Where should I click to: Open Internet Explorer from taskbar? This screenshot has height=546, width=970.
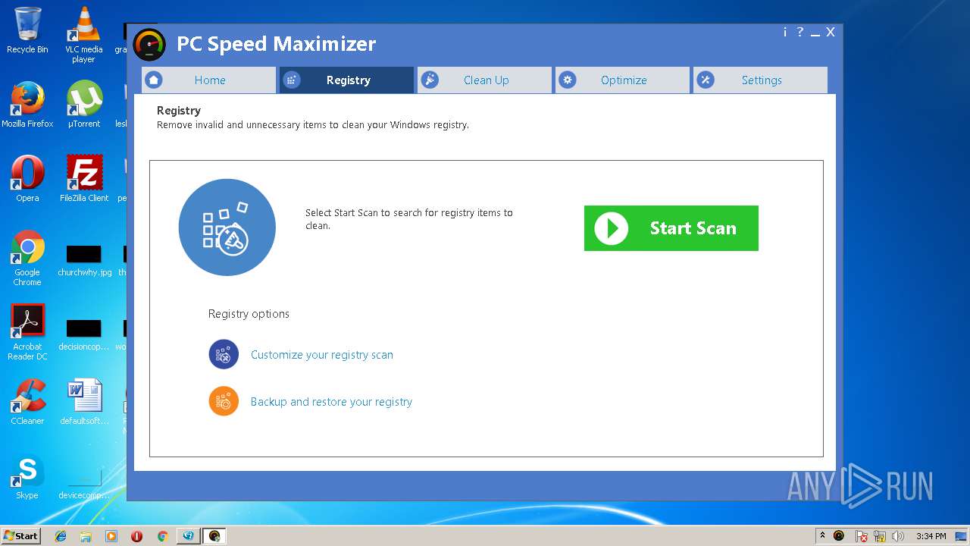click(61, 536)
